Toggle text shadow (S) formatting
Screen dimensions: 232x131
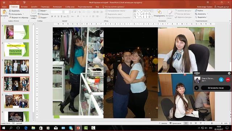coord(61,16)
